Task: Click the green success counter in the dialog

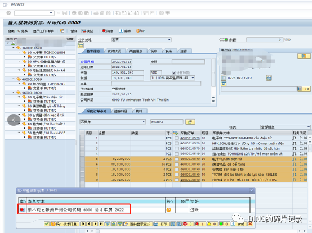Action: (x=224, y=223)
